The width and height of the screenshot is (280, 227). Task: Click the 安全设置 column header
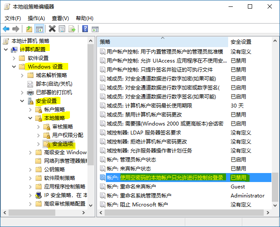pos(241,42)
